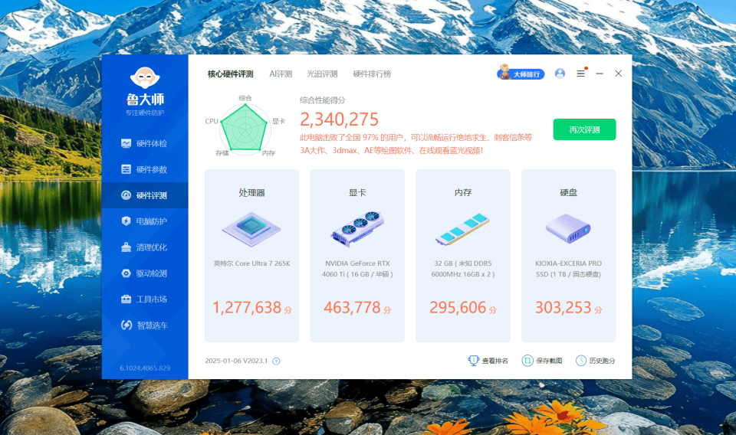Open 工具市场 toolbox section
This screenshot has width=736, height=435.
point(144,299)
